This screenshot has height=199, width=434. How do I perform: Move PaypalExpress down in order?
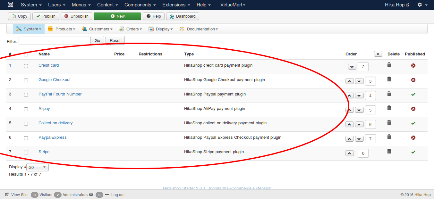click(359, 139)
